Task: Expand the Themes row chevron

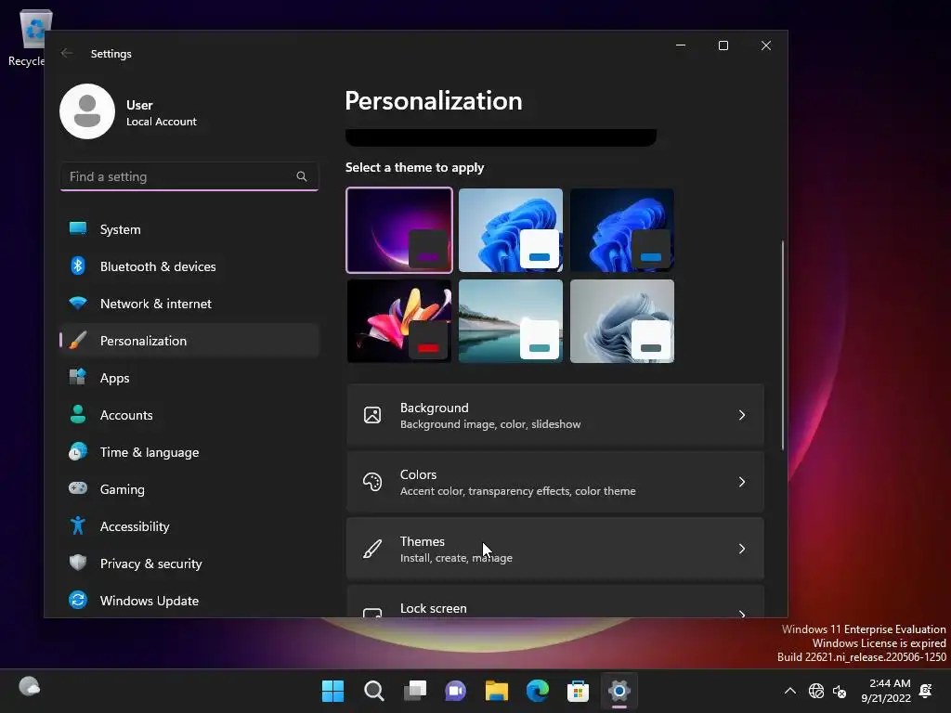Action: coord(742,549)
